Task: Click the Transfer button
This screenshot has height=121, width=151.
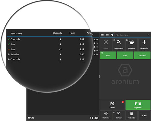Action: (119, 116)
